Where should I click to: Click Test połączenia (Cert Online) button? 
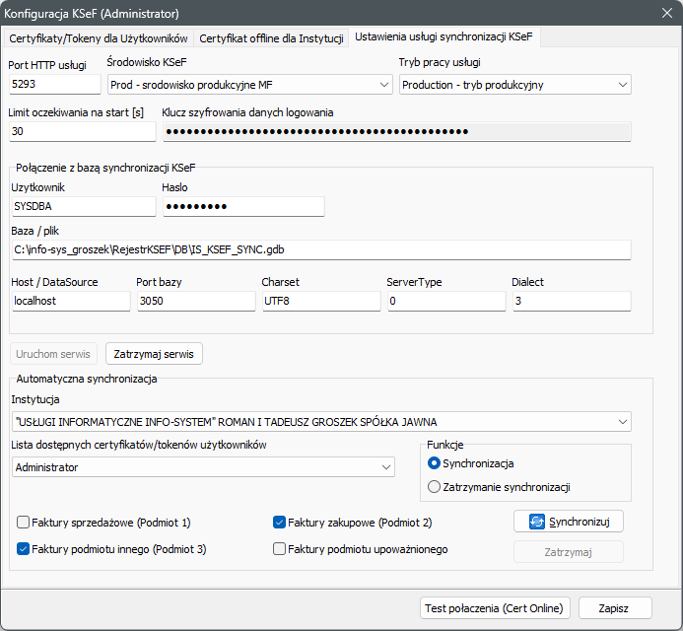[x=494, y=607]
